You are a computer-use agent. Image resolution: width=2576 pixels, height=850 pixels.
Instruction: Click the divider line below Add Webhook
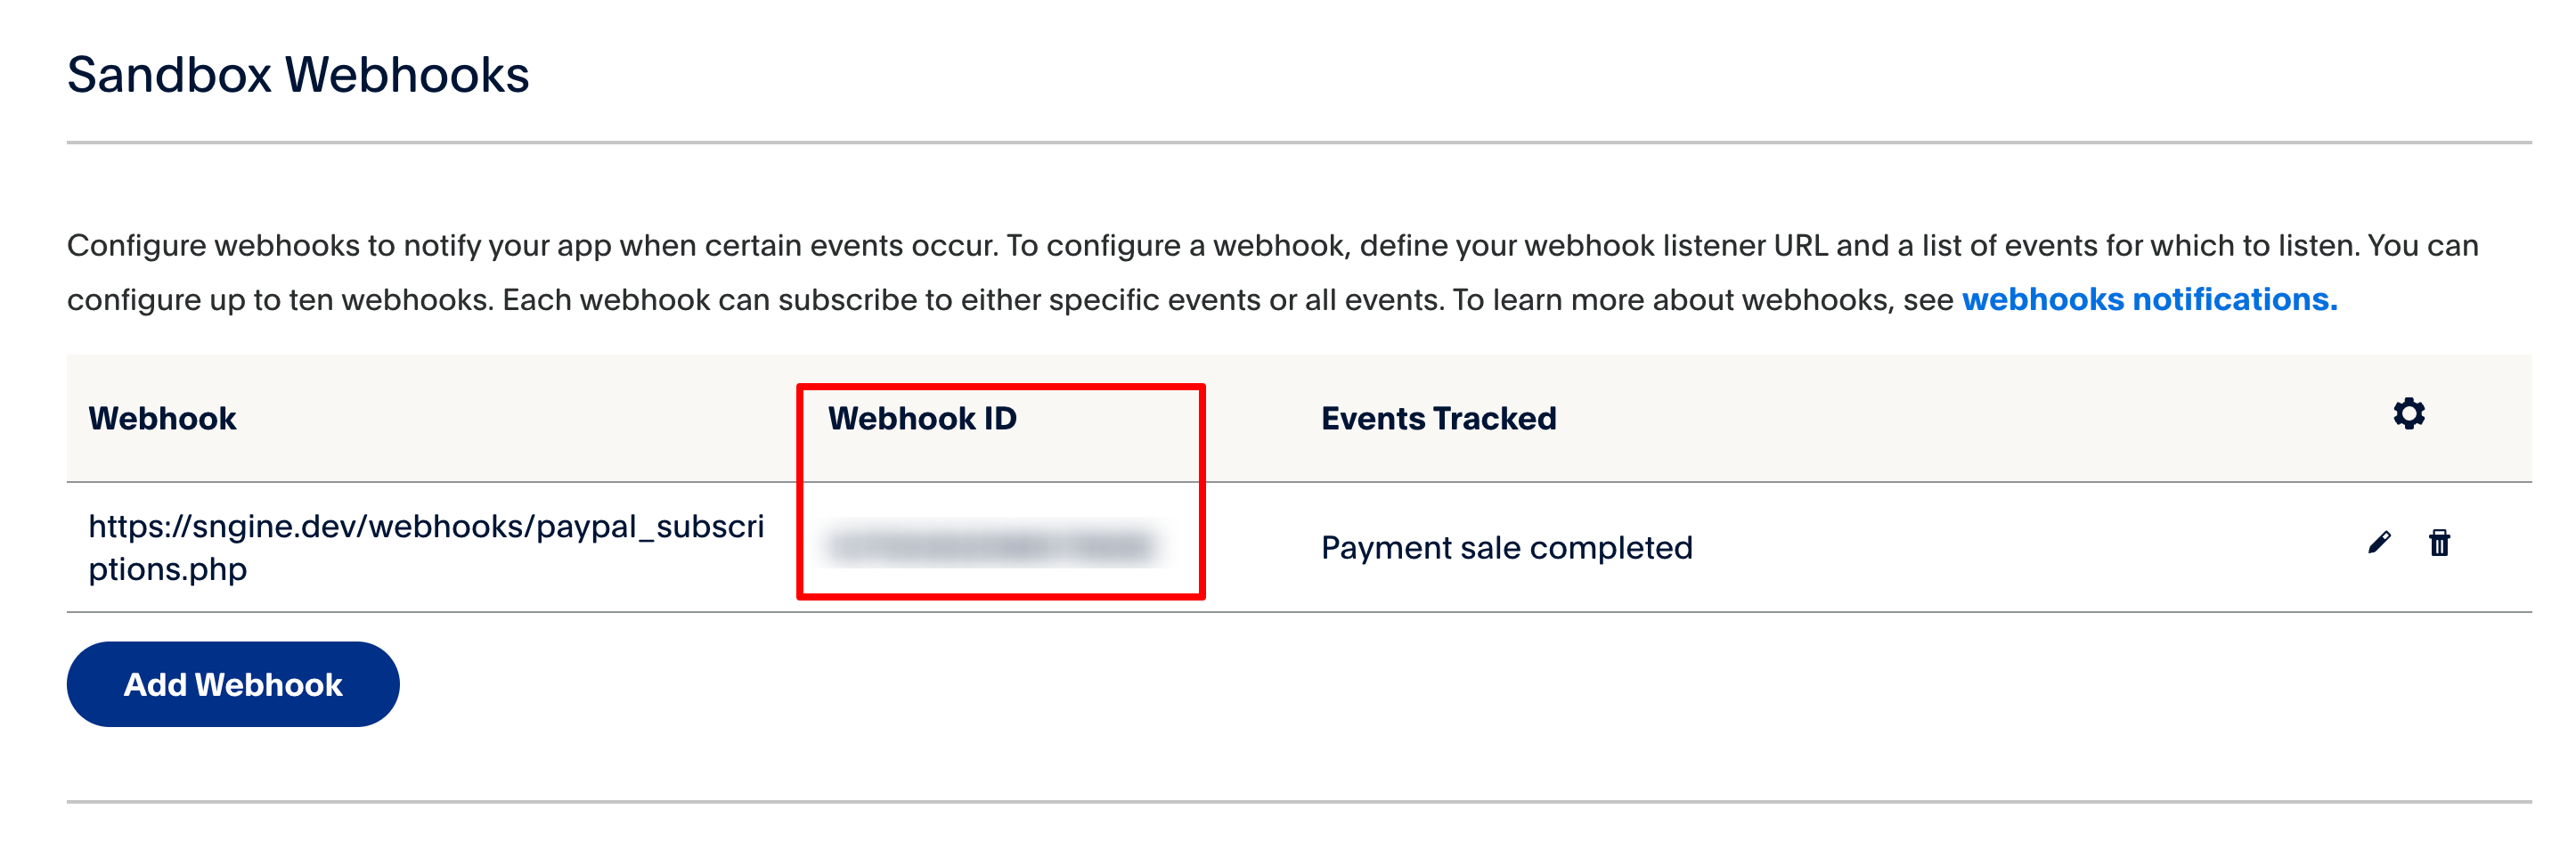click(1298, 801)
